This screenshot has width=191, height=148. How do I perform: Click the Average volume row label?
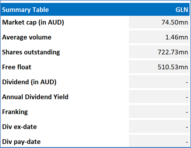pyautogui.click(x=27, y=37)
